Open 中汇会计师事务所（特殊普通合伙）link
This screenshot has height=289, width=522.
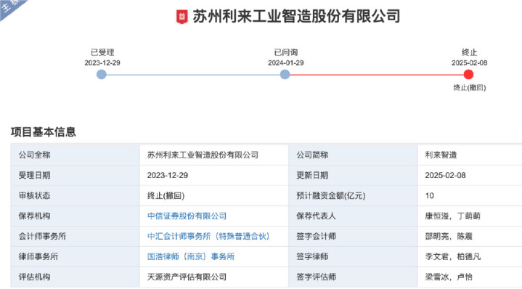(208, 237)
